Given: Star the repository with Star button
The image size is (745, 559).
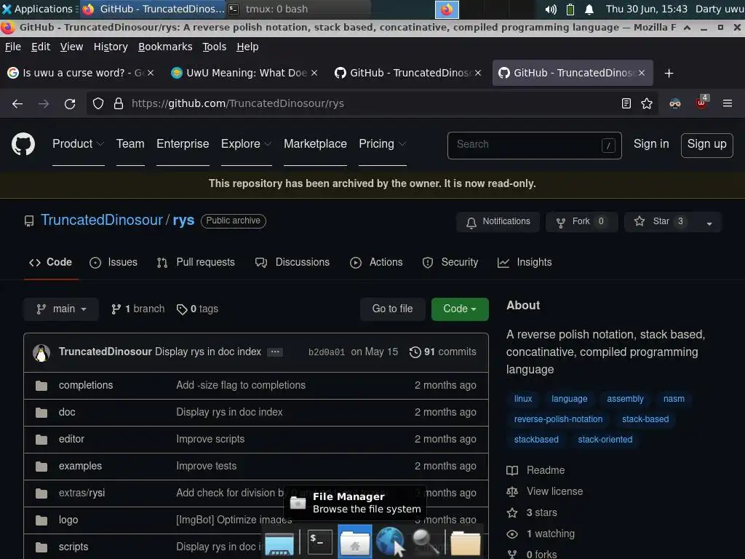Looking at the screenshot, I should [661, 222].
